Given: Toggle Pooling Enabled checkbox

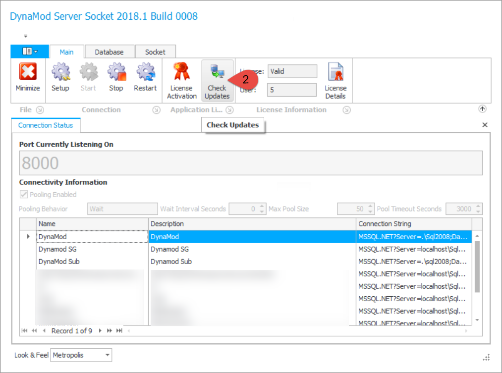Looking at the screenshot, I should [x=24, y=194].
